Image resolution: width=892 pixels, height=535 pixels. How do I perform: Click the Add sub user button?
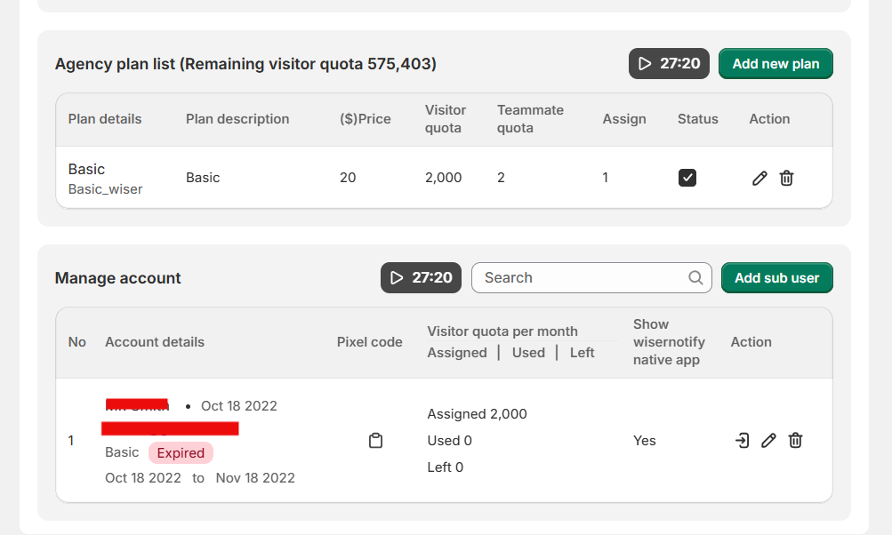[776, 277]
